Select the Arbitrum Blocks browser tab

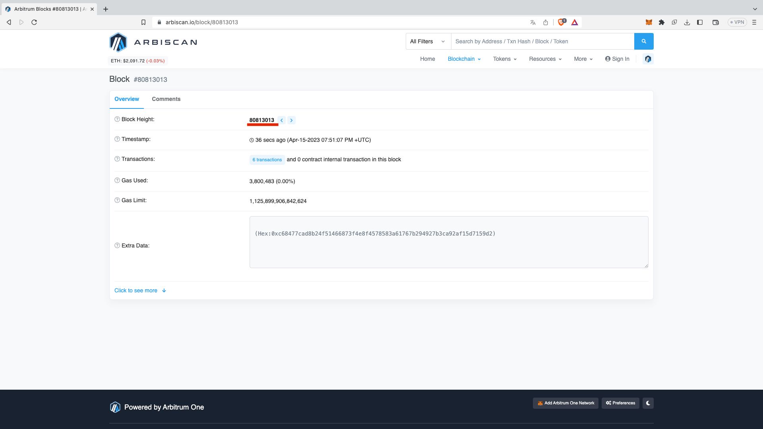(48, 9)
